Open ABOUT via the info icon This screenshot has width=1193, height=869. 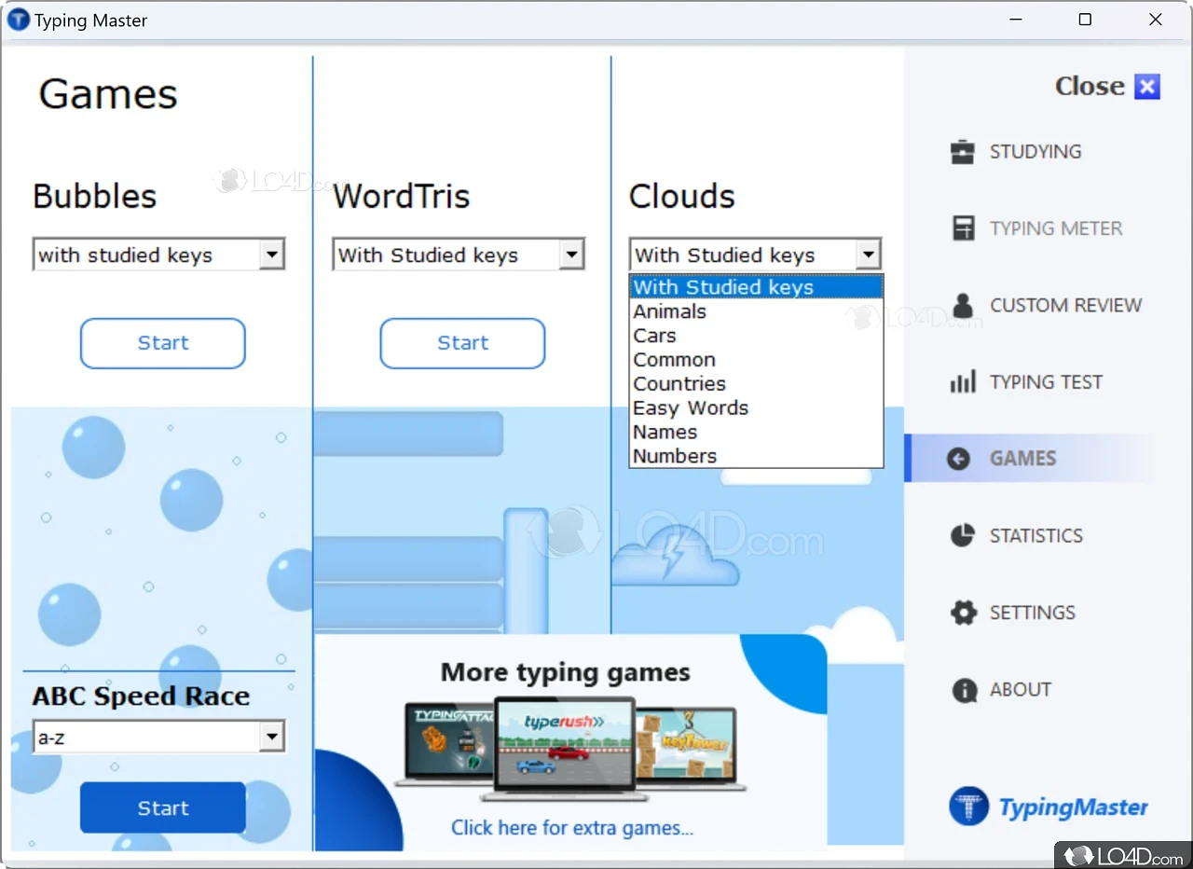[x=964, y=689]
